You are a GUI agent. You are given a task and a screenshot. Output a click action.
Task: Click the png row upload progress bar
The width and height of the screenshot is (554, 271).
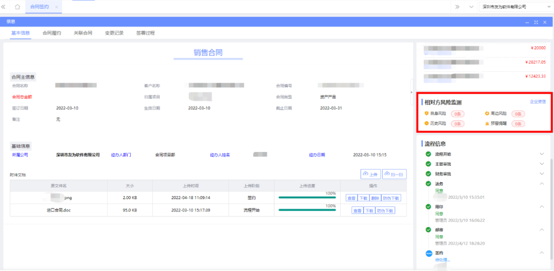307,198
